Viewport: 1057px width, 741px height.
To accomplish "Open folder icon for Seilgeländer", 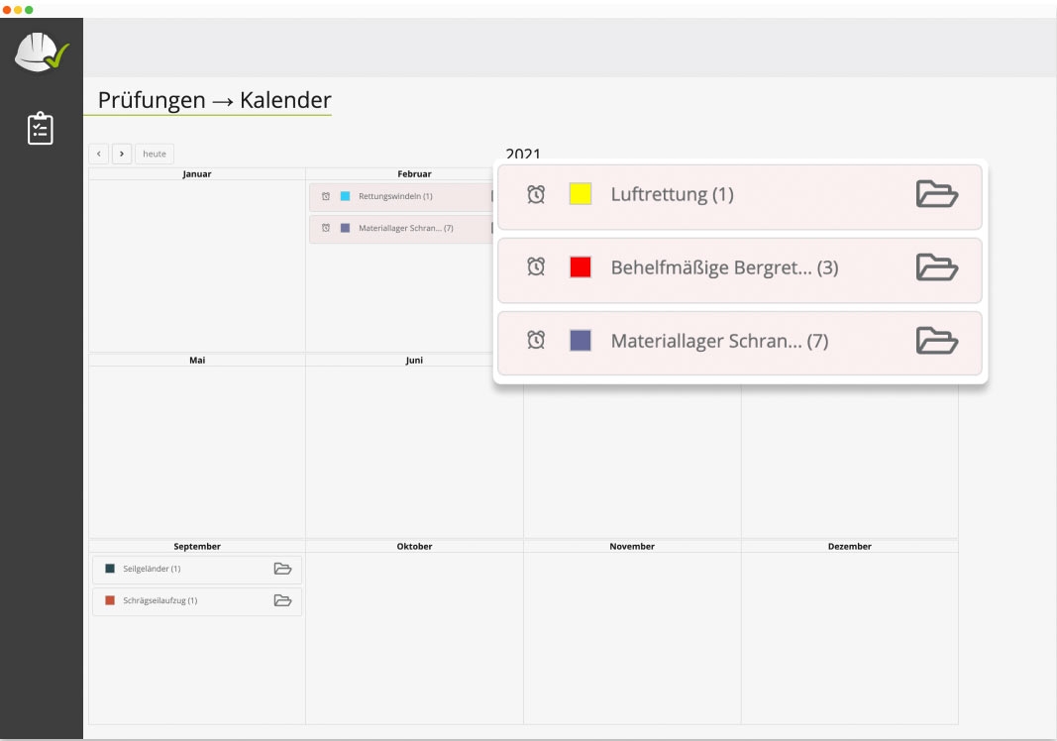I will click(282, 569).
